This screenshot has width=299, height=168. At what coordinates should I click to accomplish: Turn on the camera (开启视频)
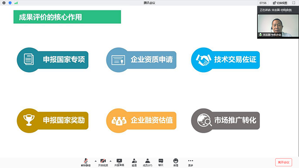pos(102,162)
